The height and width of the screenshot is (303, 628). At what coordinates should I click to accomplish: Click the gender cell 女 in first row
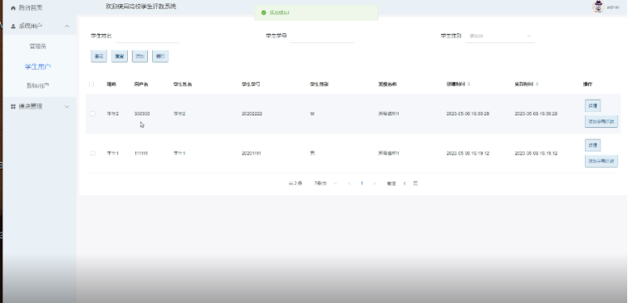pos(312,114)
